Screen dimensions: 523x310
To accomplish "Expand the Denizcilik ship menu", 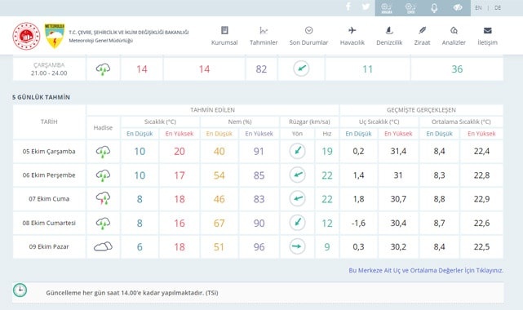I will click(389, 36).
